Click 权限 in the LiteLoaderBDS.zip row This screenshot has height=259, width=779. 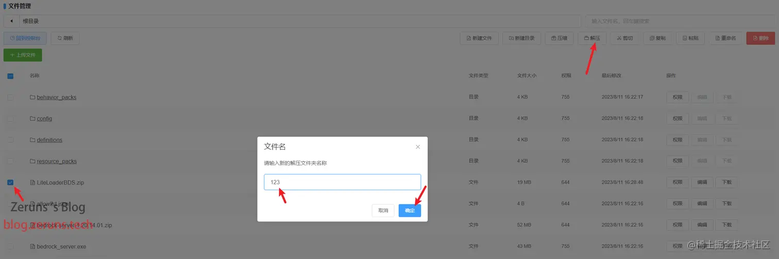pyautogui.click(x=678, y=182)
